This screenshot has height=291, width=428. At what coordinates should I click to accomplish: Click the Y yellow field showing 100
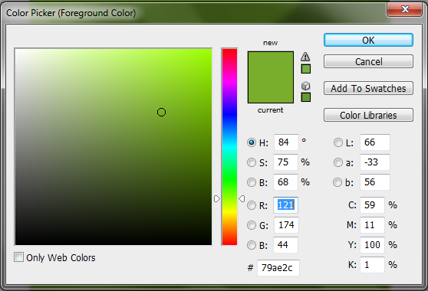372,245
